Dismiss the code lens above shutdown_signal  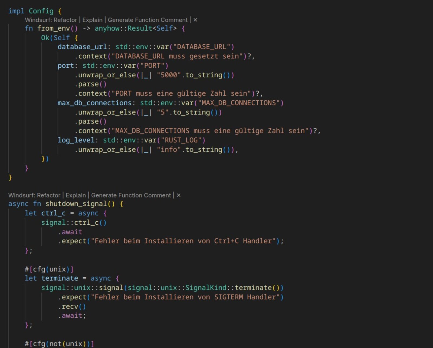point(179,195)
